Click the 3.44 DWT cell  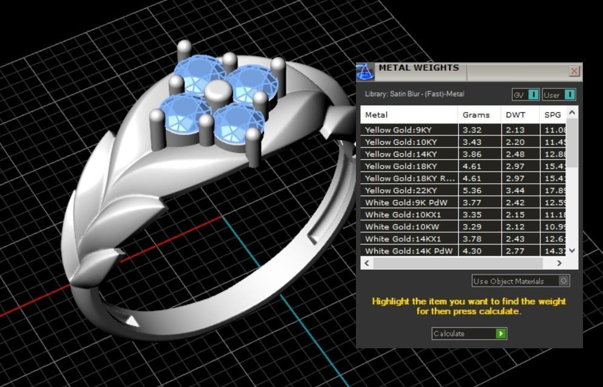[520, 190]
